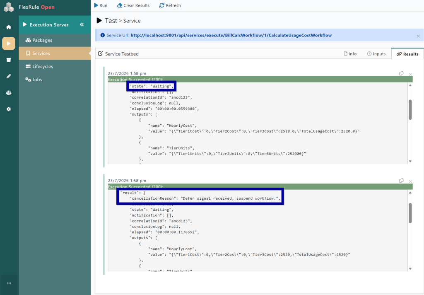The width and height of the screenshot is (424, 295).
Task: Click the second result timestamp 23/7/2026
Action: [x=127, y=181]
